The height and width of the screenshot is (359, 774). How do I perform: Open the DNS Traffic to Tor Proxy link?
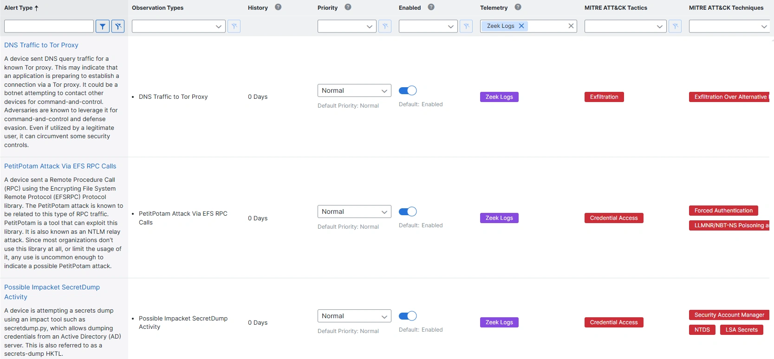tap(41, 45)
